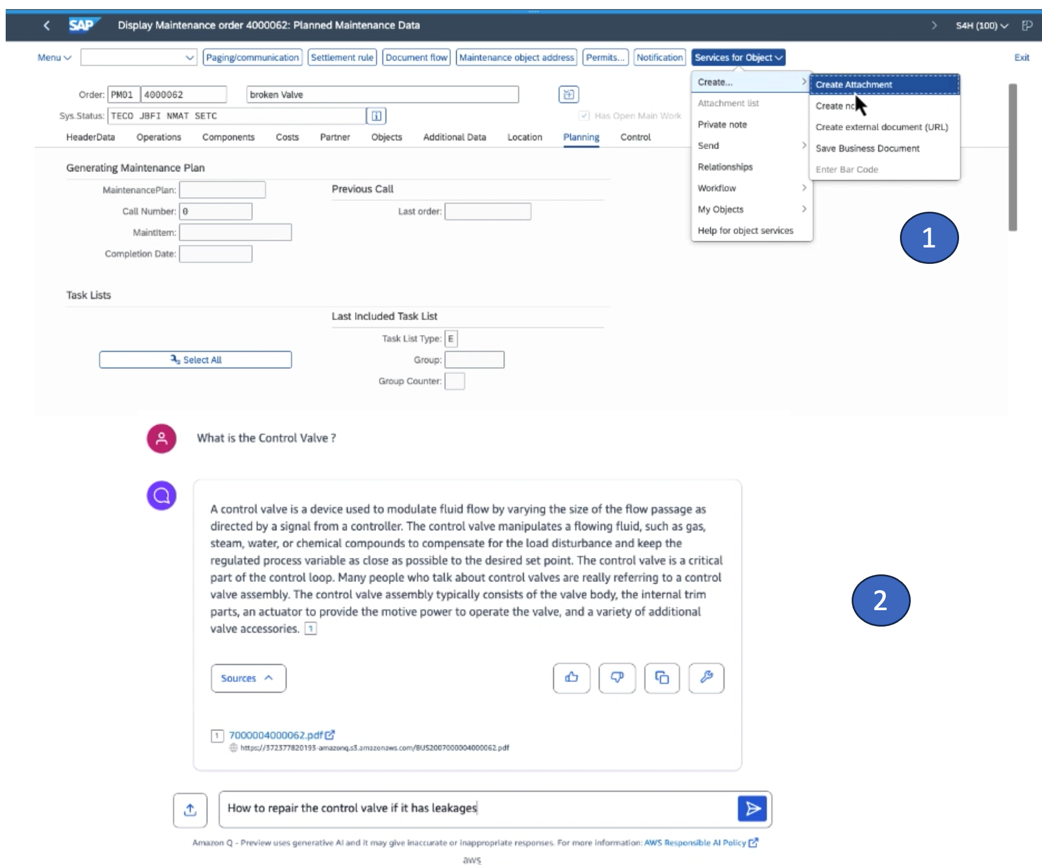Go back with the SAP back arrow

(x=47, y=25)
